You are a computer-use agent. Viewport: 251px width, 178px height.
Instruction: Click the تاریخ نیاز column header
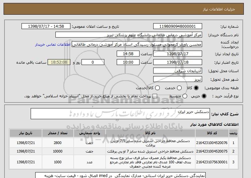26,133
